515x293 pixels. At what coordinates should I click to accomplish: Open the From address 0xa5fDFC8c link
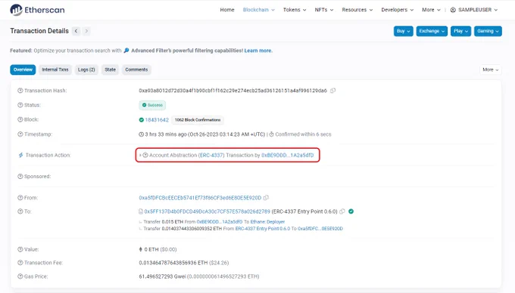(200, 198)
